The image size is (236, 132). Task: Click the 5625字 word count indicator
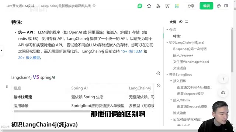click(5, 127)
